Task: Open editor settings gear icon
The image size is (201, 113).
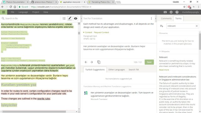Action: pos(171,12)
